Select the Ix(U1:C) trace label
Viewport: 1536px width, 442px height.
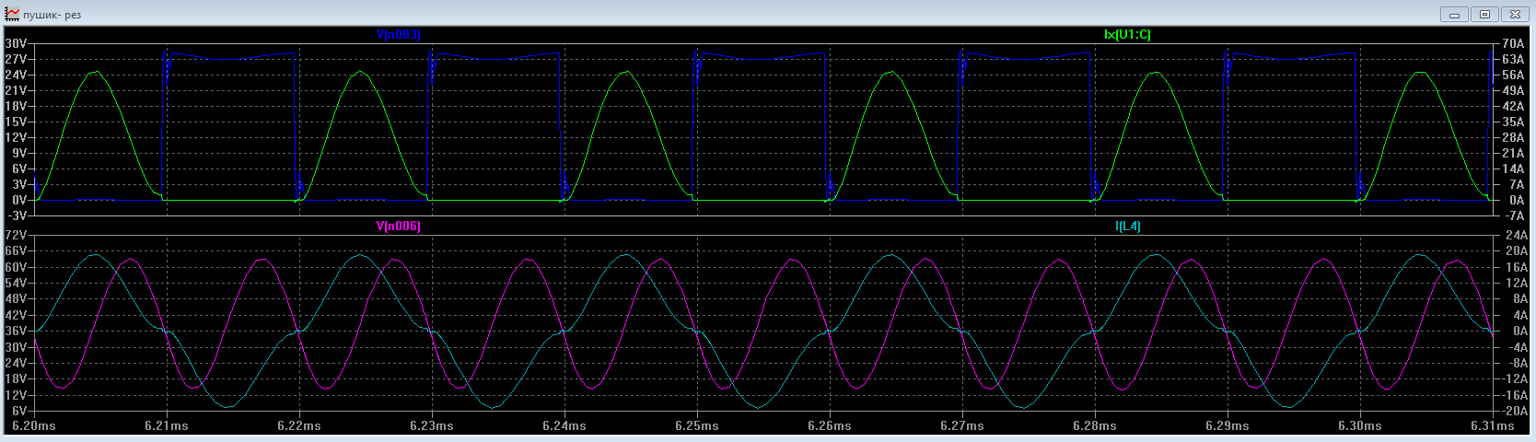(1127, 34)
